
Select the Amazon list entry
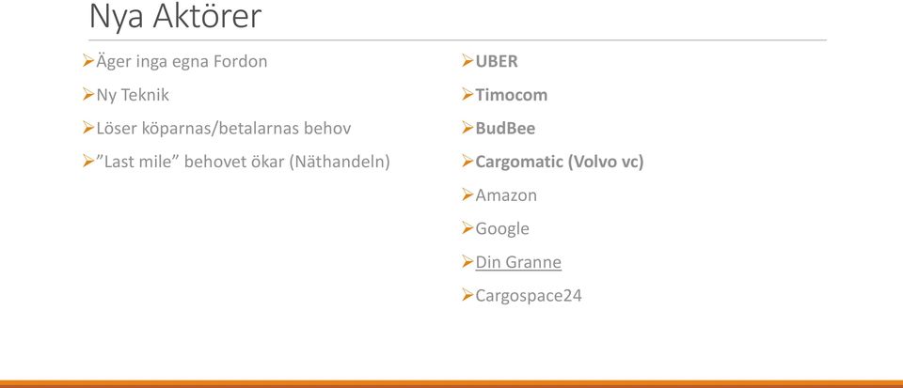506,195
